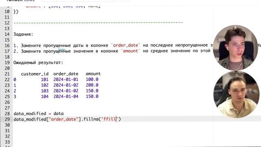Click line number 30 in the gutter

(7, 125)
